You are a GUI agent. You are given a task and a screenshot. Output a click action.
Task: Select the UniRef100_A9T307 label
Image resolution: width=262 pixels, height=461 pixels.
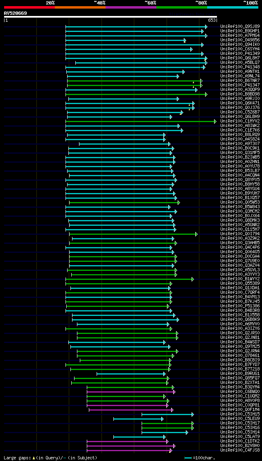point(240,143)
